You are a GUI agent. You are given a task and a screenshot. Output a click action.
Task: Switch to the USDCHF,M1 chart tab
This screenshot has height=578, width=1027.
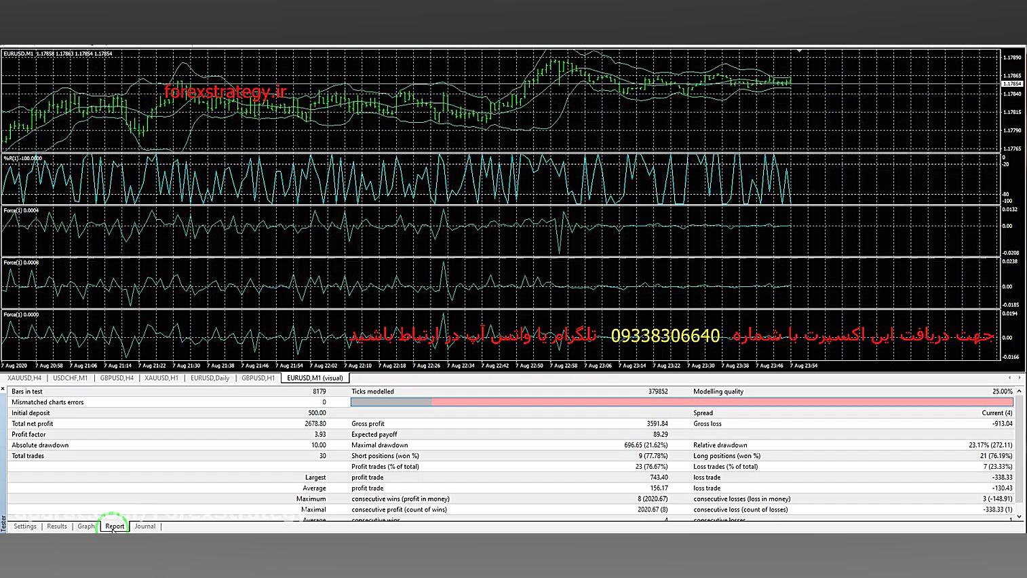click(71, 378)
